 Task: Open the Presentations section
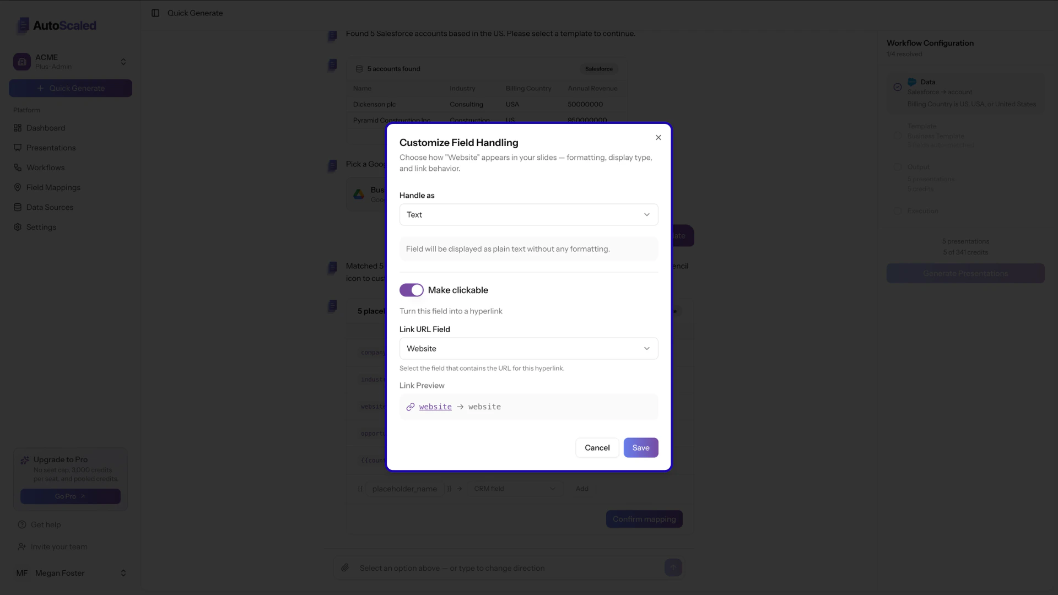click(51, 148)
